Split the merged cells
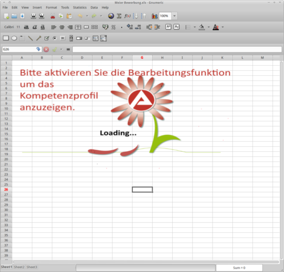 click(x=94, y=27)
